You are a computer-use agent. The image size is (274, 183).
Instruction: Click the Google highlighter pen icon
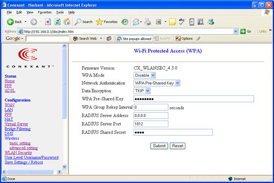(x=198, y=39)
